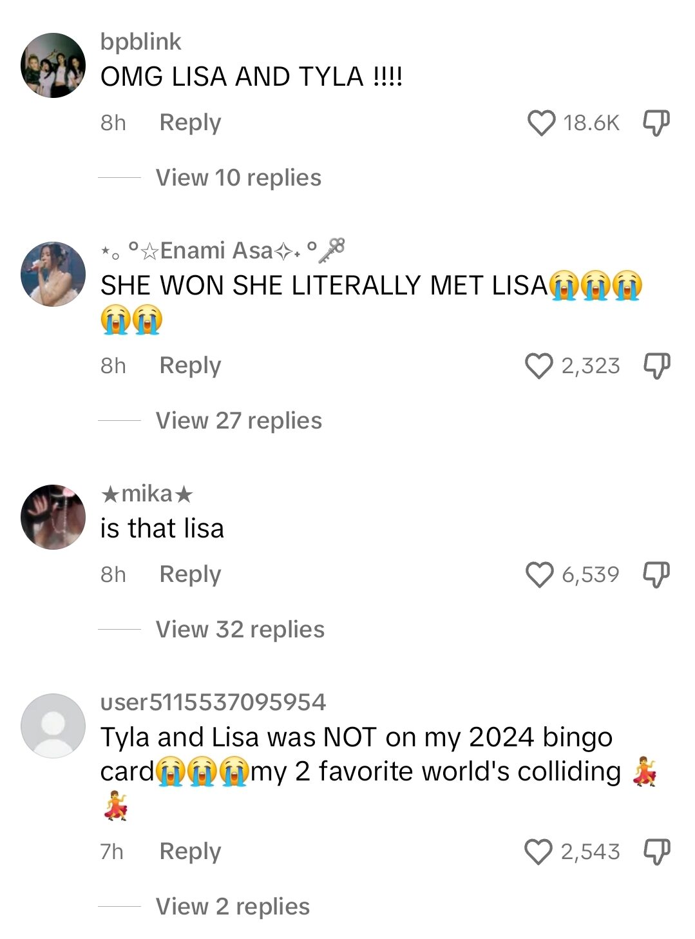
Task: Show the 32 replies under mika's comment
Action: pyautogui.click(x=239, y=629)
